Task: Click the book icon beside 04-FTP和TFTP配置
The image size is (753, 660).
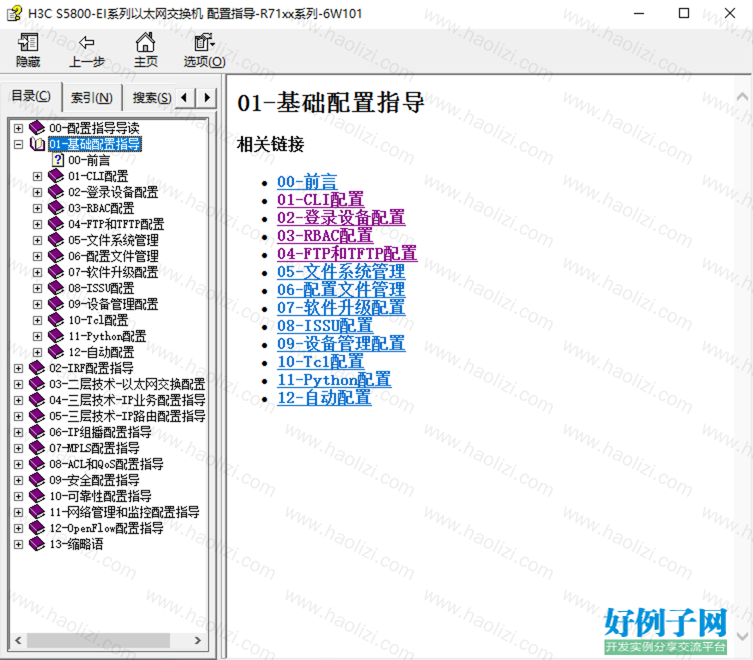Action: click(x=56, y=224)
